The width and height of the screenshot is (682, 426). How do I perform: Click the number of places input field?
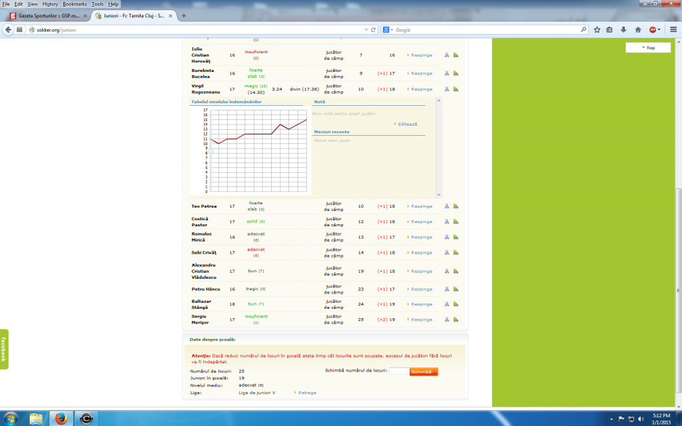[x=398, y=371]
